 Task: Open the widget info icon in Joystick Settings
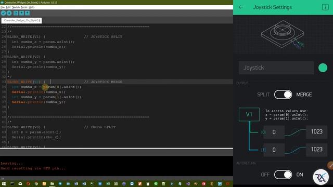click(325, 7)
